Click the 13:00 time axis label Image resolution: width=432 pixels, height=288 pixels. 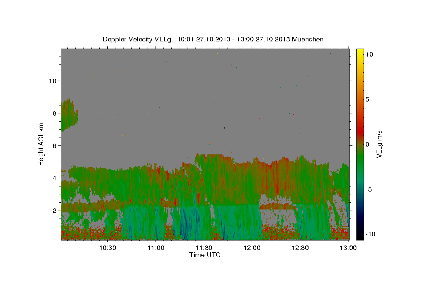[x=348, y=248]
